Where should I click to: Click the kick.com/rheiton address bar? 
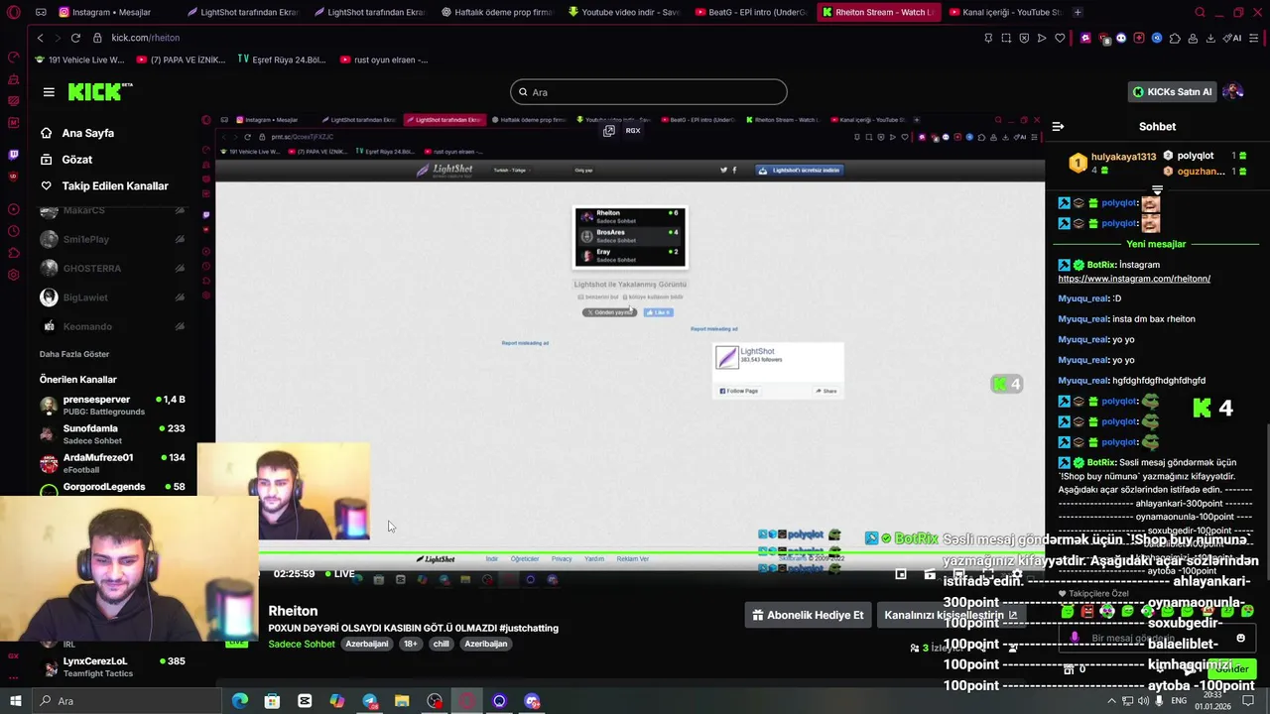click(x=145, y=38)
